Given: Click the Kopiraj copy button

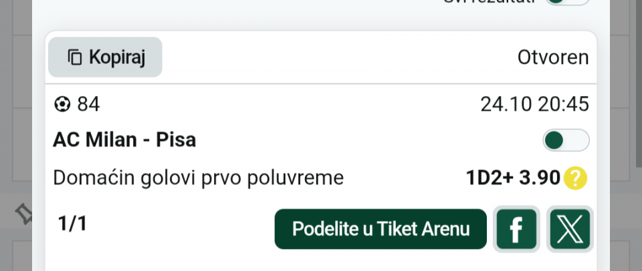Looking at the screenshot, I should click(x=105, y=57).
